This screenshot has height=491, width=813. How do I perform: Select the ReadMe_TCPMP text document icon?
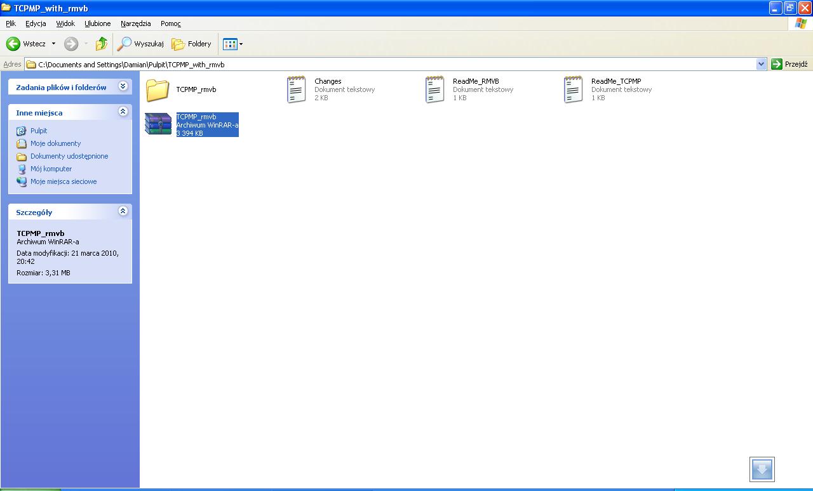tap(573, 89)
